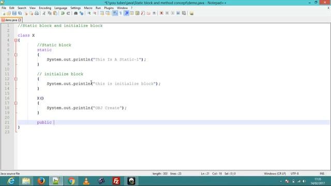The width and height of the screenshot is (331, 186).
Task: Click the Undo toolbar icon
Action: [x=63, y=13]
